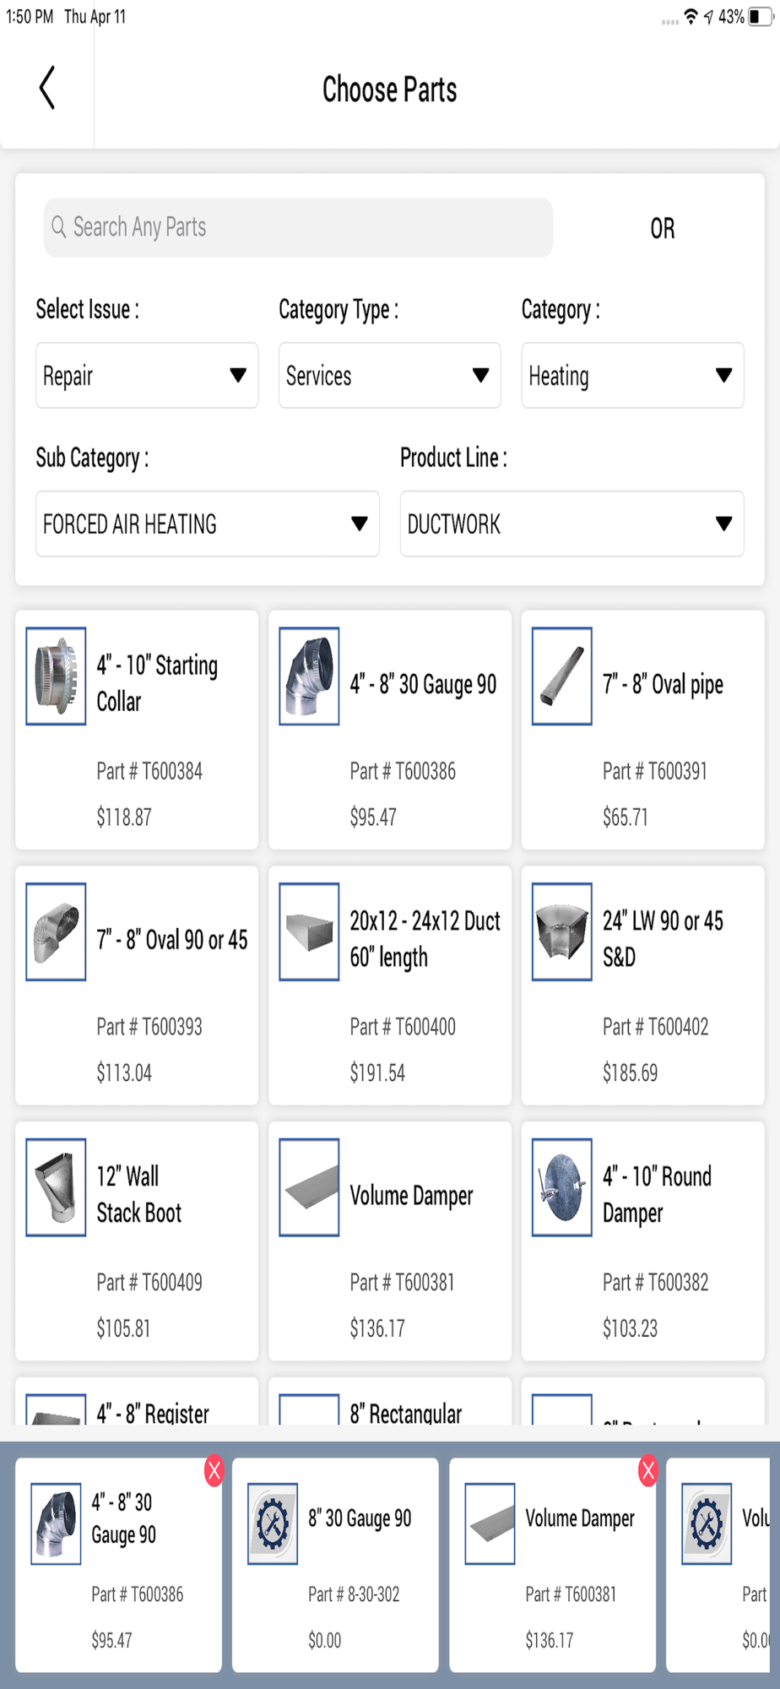
Task: Expand the Sub Category FORCED AIR HEATING dropdown
Action: tap(208, 524)
